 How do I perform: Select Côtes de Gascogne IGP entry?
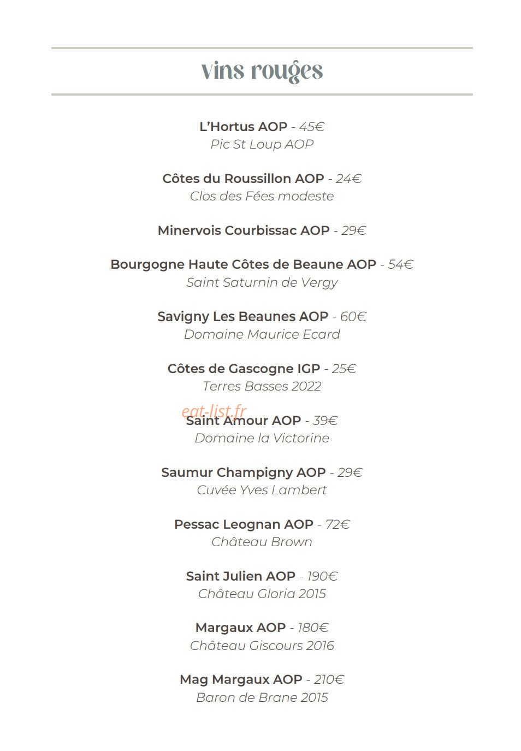(x=262, y=369)
